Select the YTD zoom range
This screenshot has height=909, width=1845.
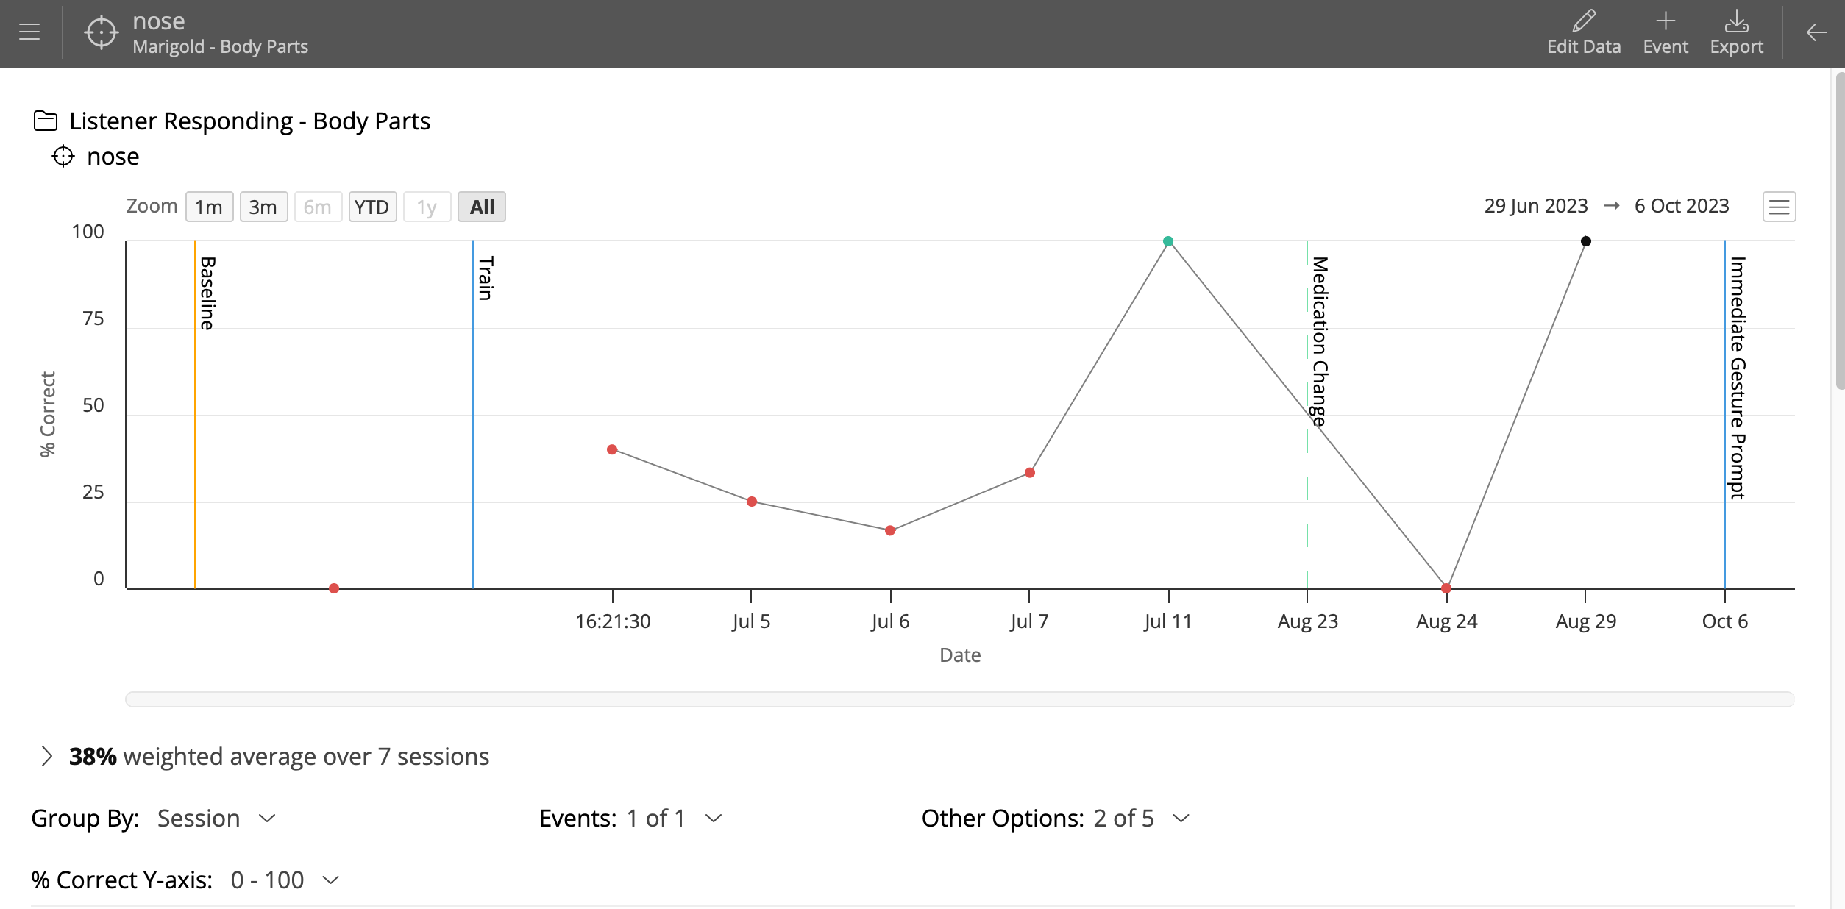pos(372,207)
